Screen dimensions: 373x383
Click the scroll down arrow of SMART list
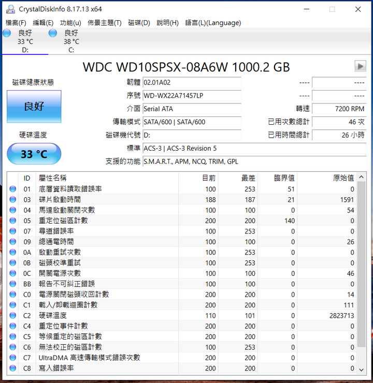click(362, 370)
